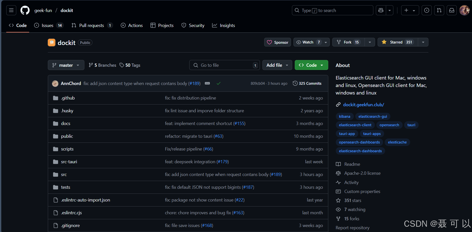
Task: Select the opensearch topic tag
Action: [389, 125]
